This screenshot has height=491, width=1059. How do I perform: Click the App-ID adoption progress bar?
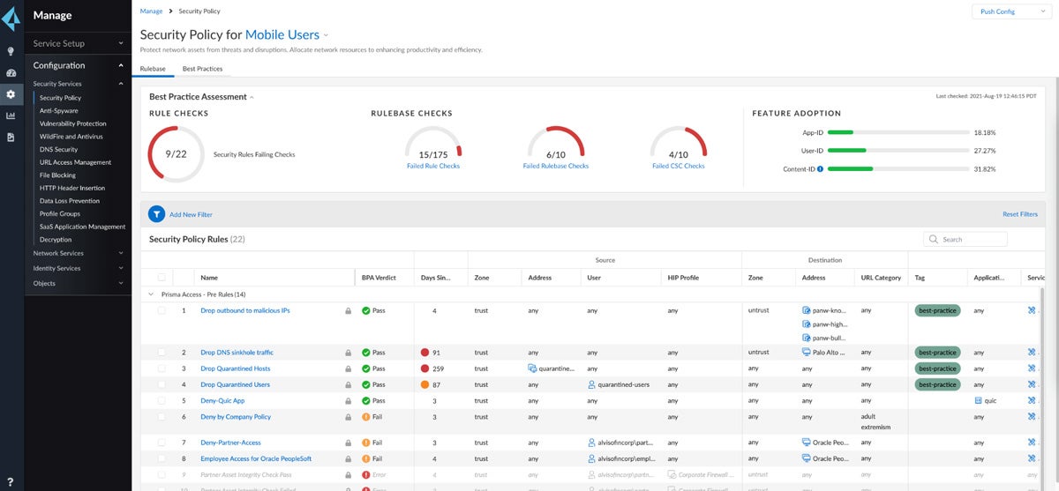[x=897, y=132]
